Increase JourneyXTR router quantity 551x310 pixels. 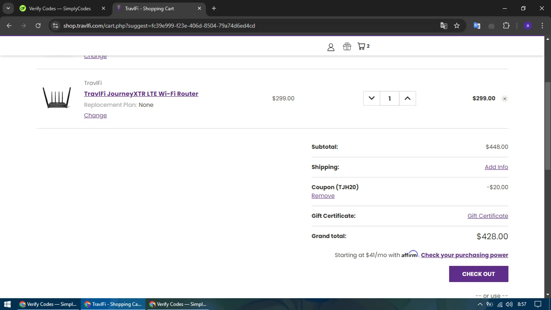[x=407, y=98]
